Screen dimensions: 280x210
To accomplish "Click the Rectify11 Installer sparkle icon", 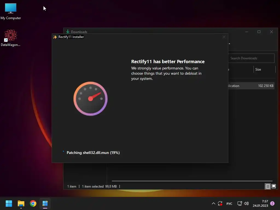I will click(x=55, y=37).
